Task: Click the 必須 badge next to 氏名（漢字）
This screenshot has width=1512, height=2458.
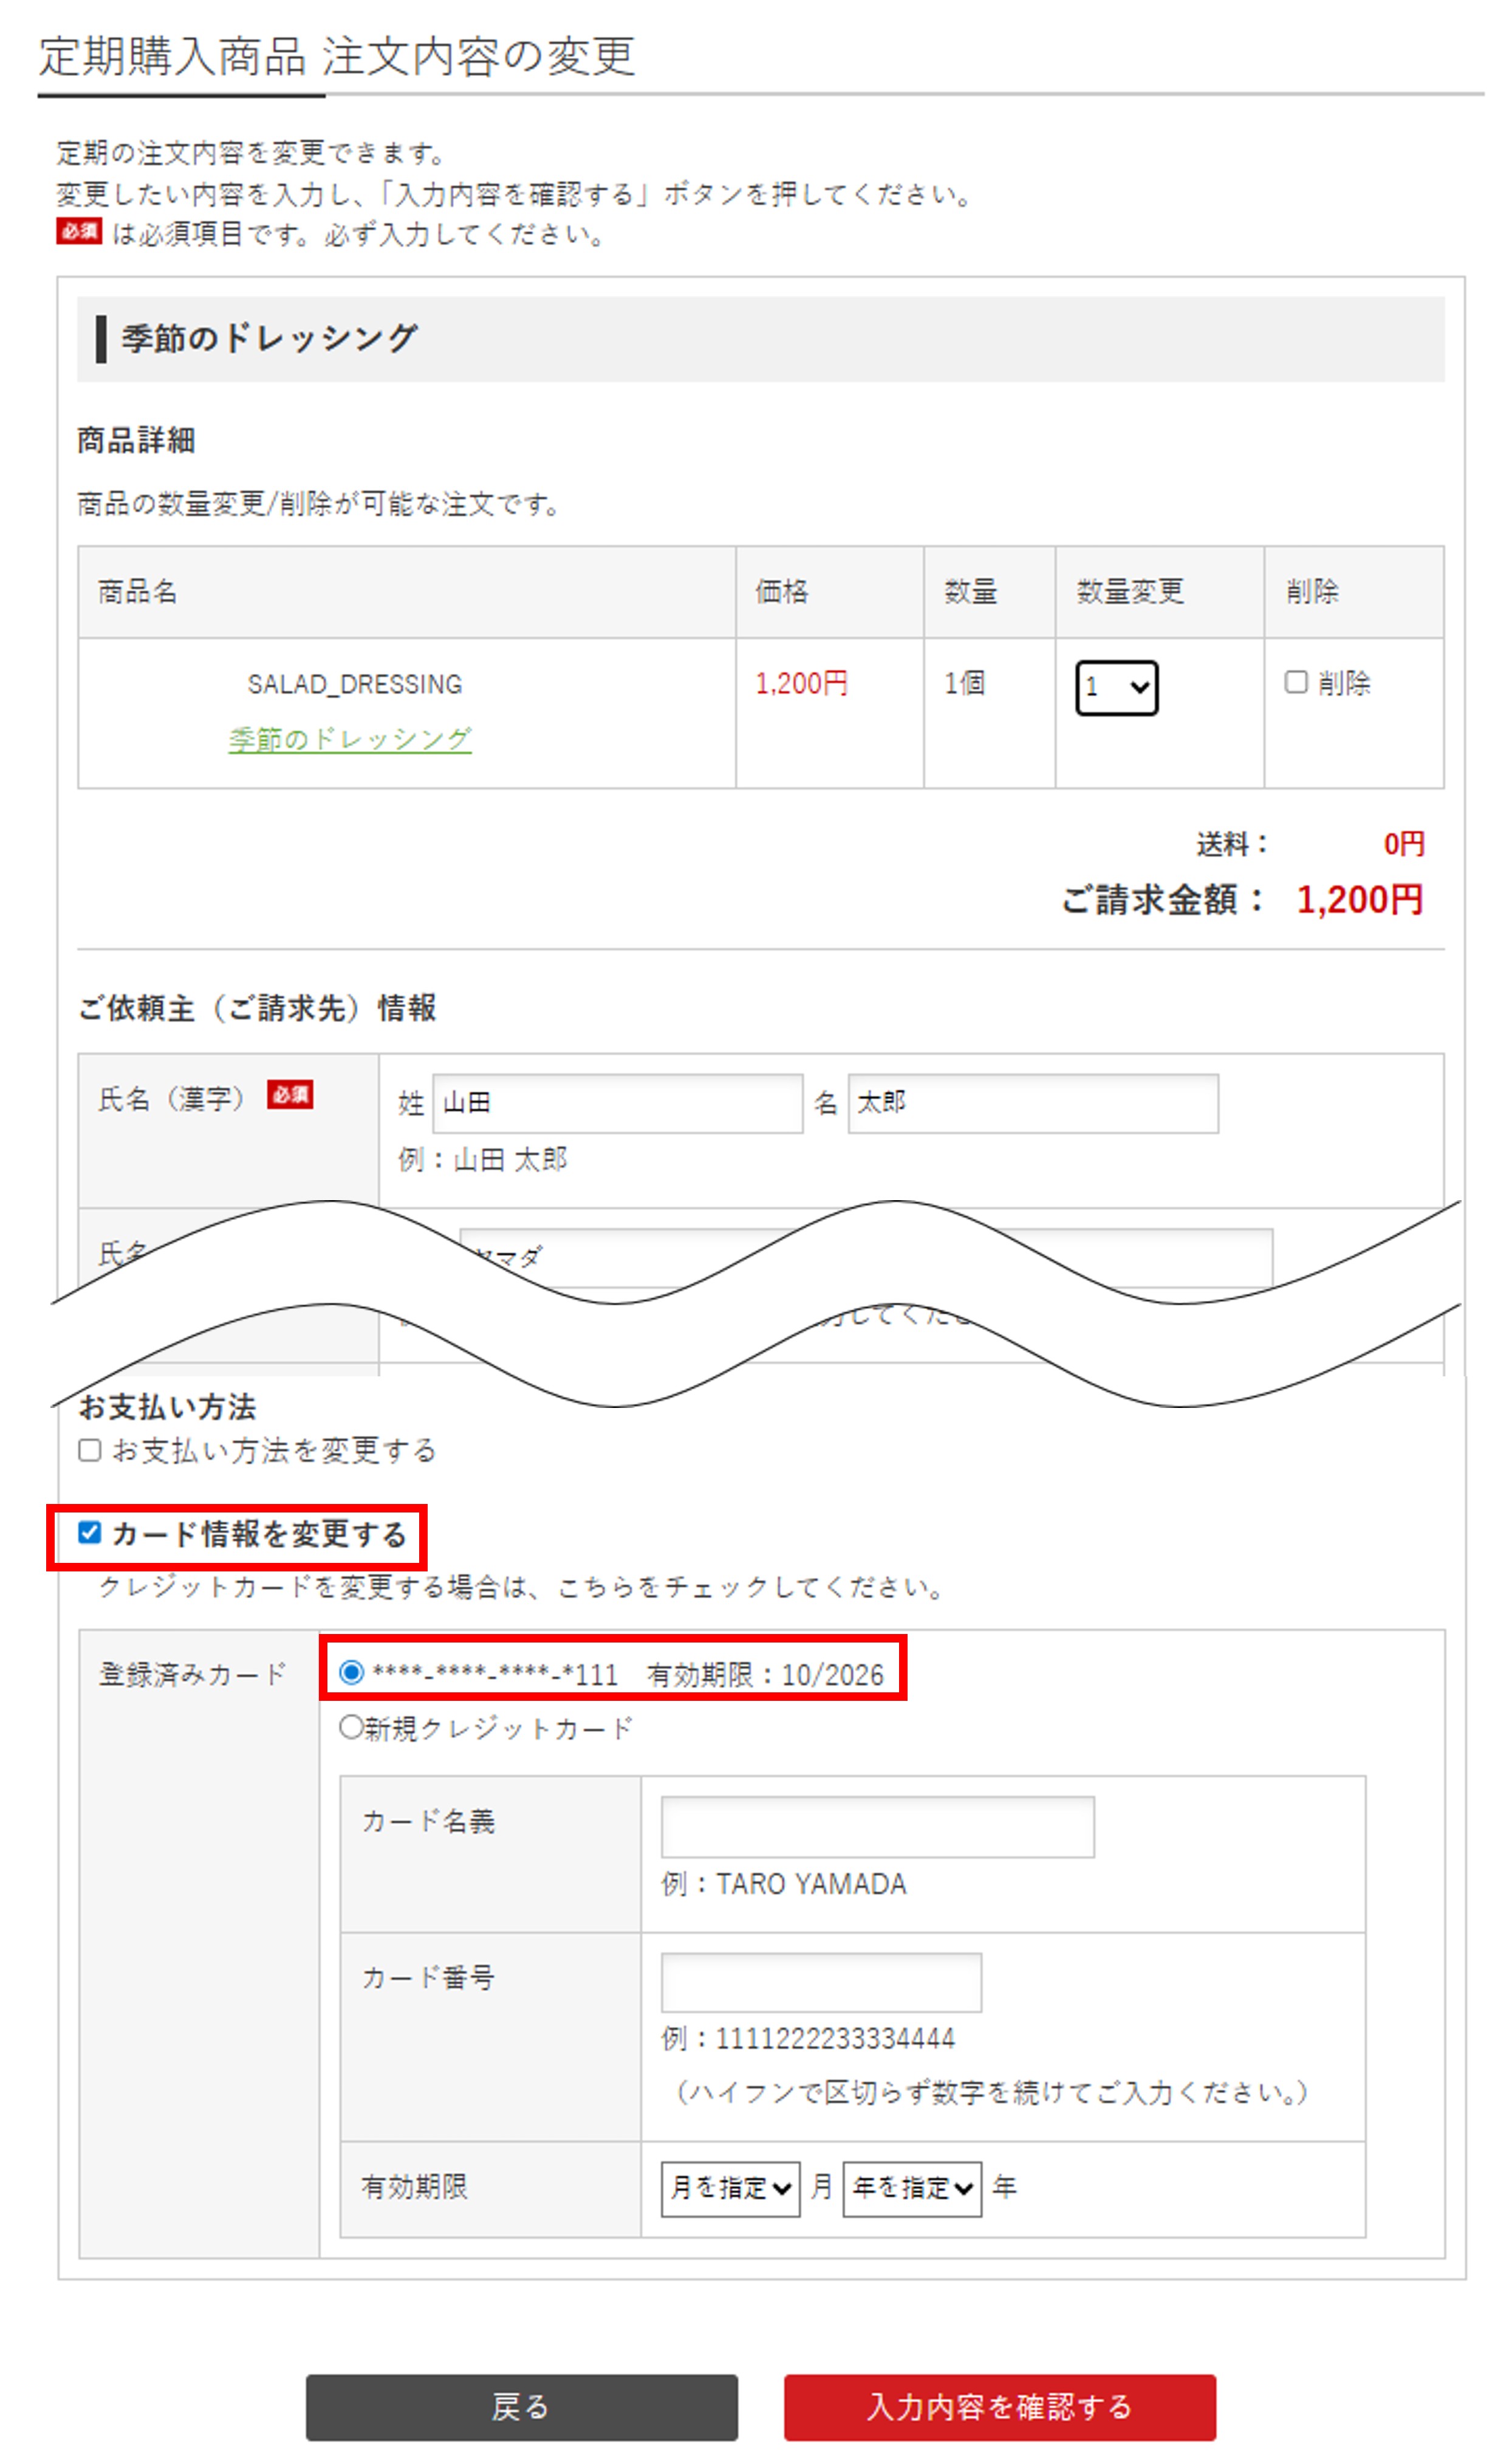Action: [x=290, y=1095]
